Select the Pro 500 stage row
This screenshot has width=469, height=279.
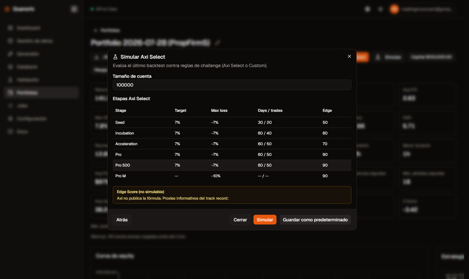click(x=232, y=165)
